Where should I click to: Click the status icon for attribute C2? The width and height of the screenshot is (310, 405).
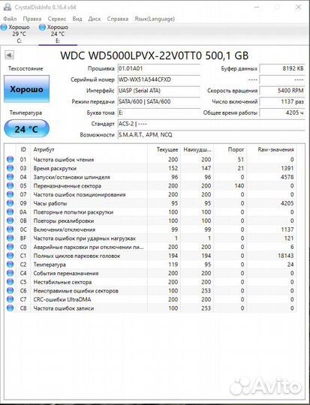(10, 265)
